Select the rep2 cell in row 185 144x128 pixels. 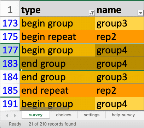[x=120, y=91]
